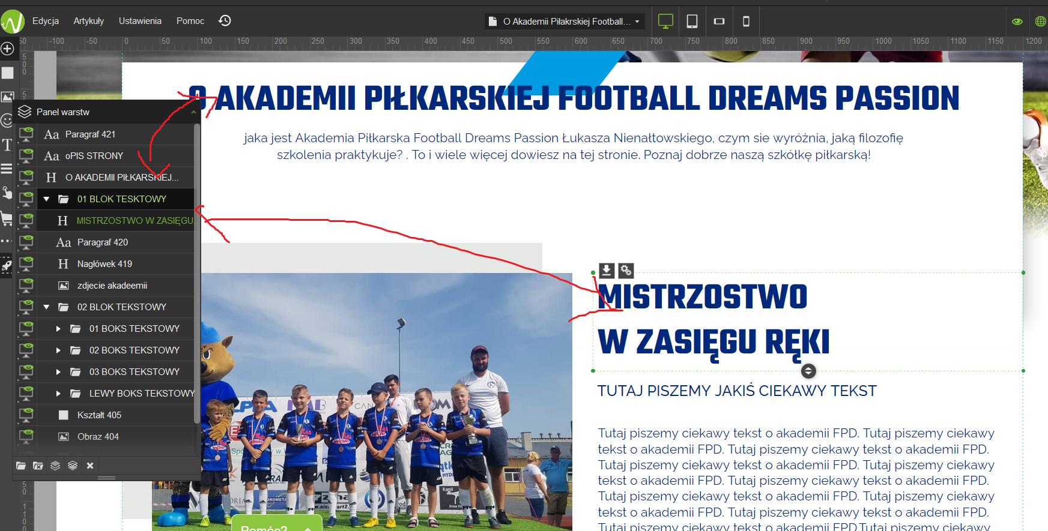
Task: Select the Kształt 405 layer name
Action: click(99, 415)
